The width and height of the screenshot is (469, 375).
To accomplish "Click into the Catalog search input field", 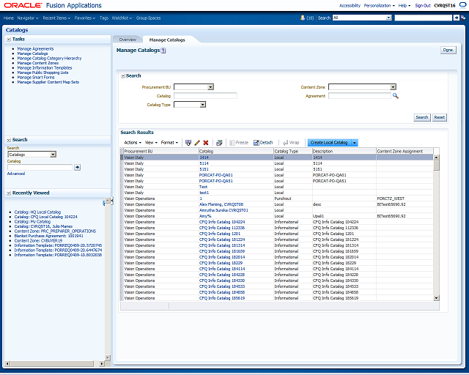I will tap(205, 96).
